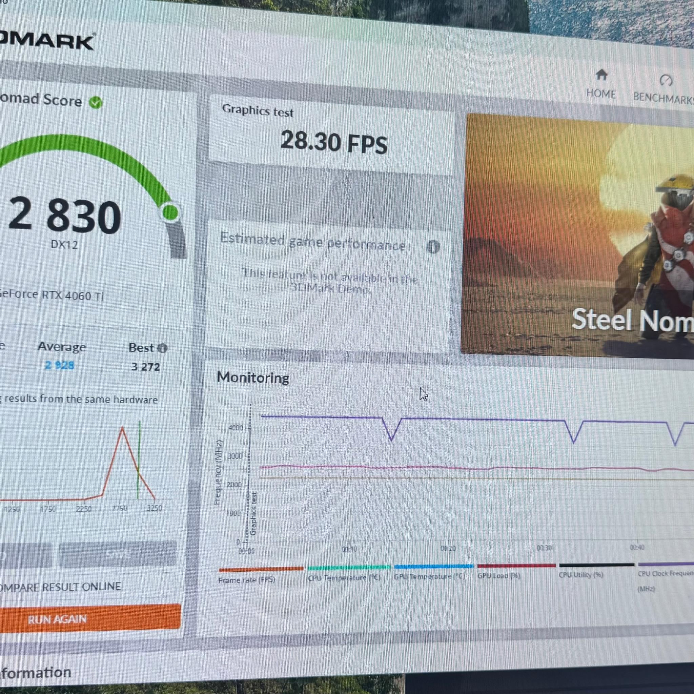Click the DX12 label under score
The height and width of the screenshot is (694, 694).
pos(64,245)
